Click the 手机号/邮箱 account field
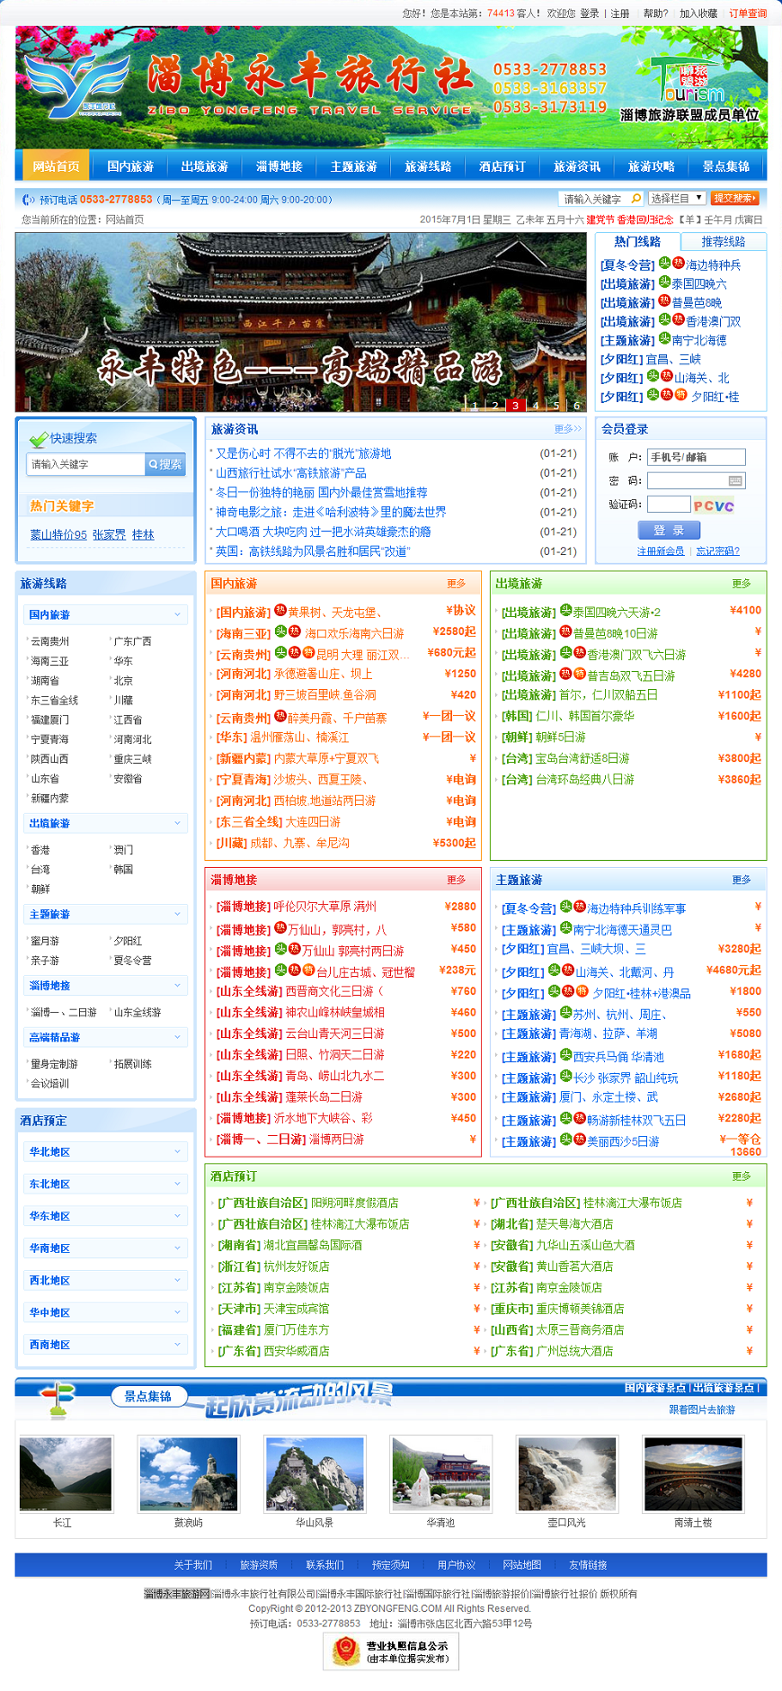This screenshot has width=782, height=1691. tap(697, 457)
